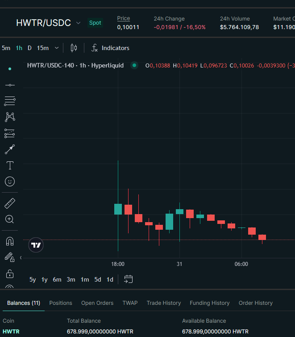Open the candlestick chart type selector

74,48
